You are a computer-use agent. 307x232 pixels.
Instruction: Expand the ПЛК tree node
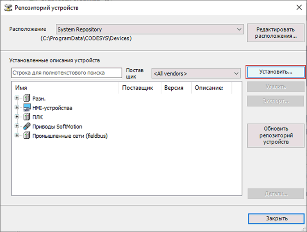click(17, 116)
